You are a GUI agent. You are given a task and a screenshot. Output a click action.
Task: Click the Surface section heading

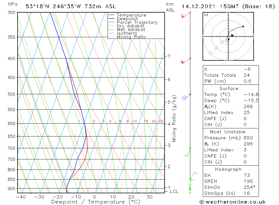coord(229,88)
